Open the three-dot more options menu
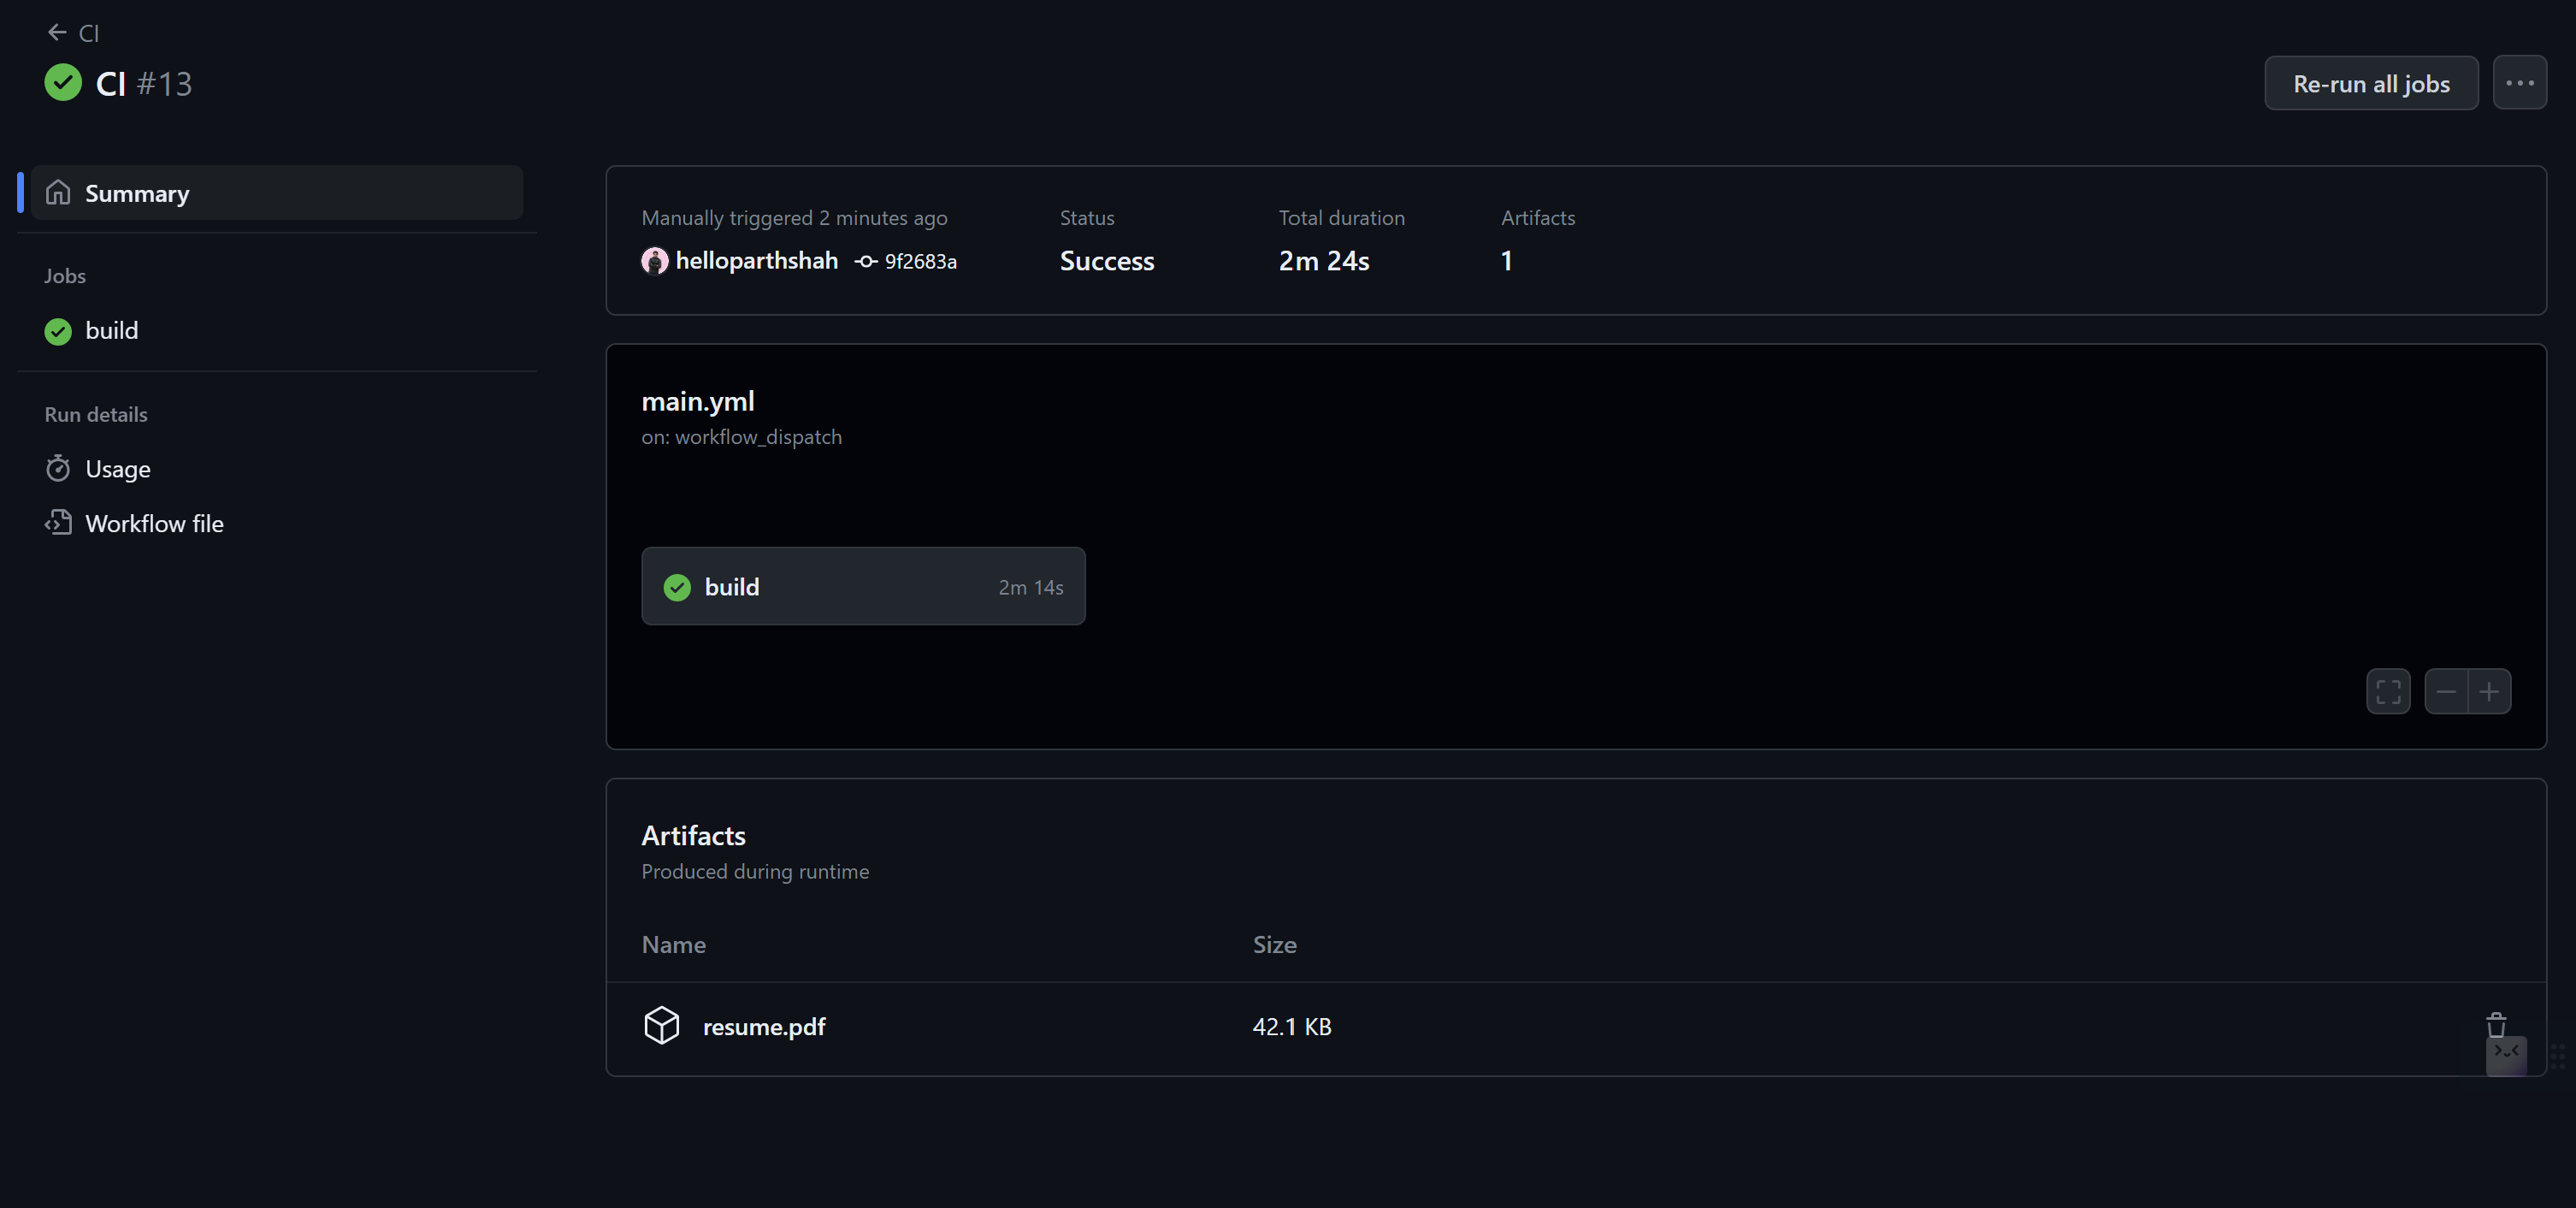Image resolution: width=2576 pixels, height=1208 pixels. [2519, 83]
